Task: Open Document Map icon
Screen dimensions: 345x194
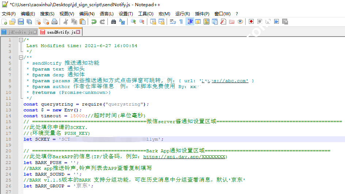Action: (x=206, y=22)
